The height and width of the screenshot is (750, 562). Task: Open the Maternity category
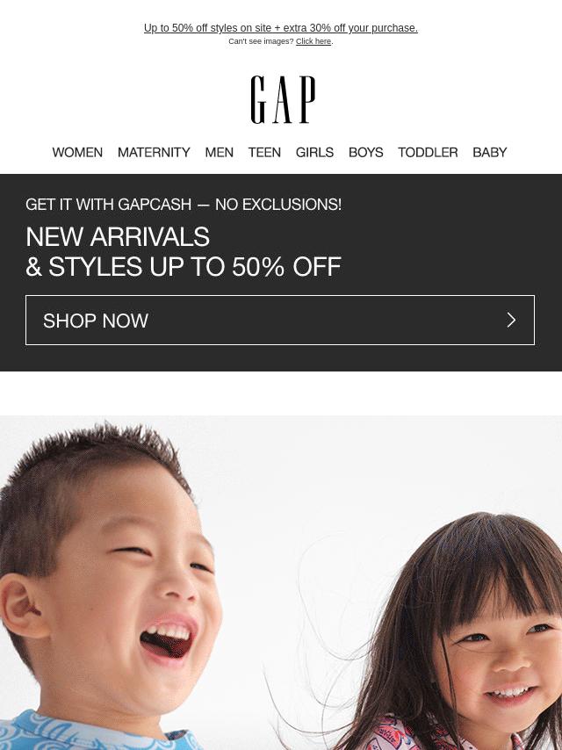(x=154, y=152)
